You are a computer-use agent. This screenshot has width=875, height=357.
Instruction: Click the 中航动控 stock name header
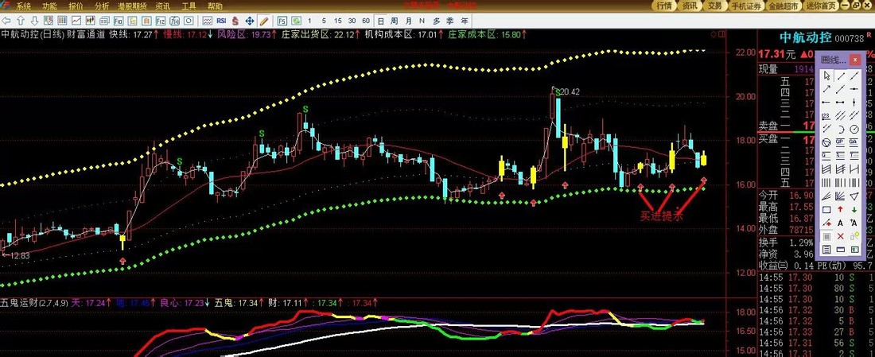pos(804,38)
